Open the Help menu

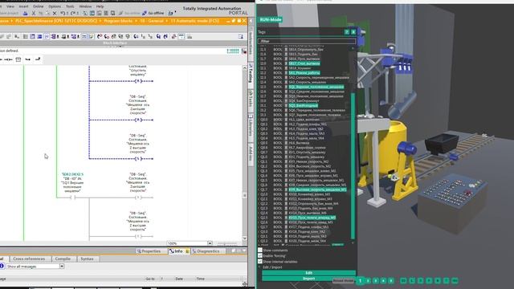(100, 6)
